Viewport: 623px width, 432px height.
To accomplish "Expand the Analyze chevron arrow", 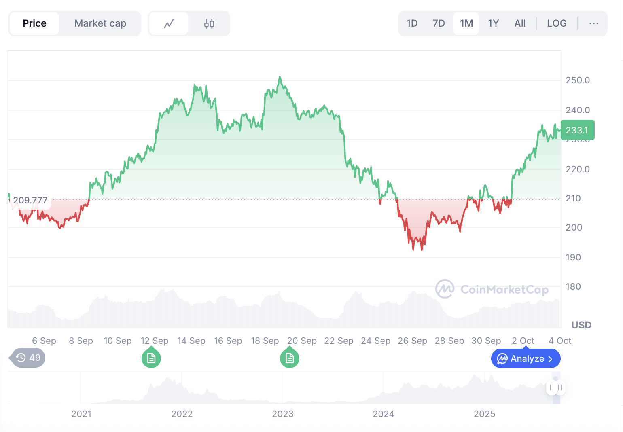I will pyautogui.click(x=550, y=359).
